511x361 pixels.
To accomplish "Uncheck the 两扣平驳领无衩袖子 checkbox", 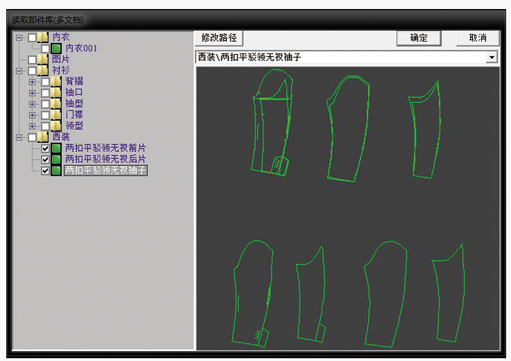I will coord(45,171).
